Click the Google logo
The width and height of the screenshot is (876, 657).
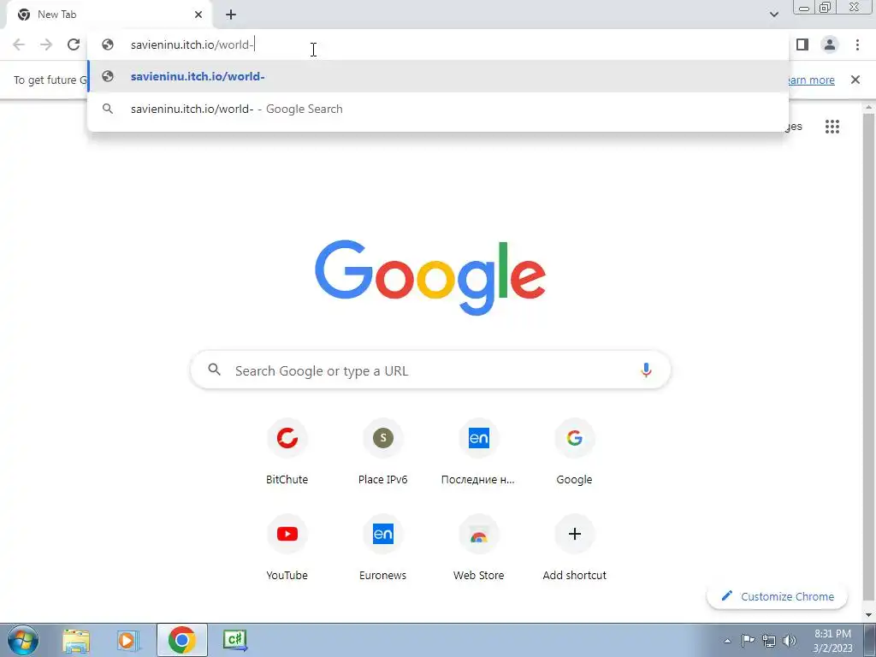tap(430, 277)
